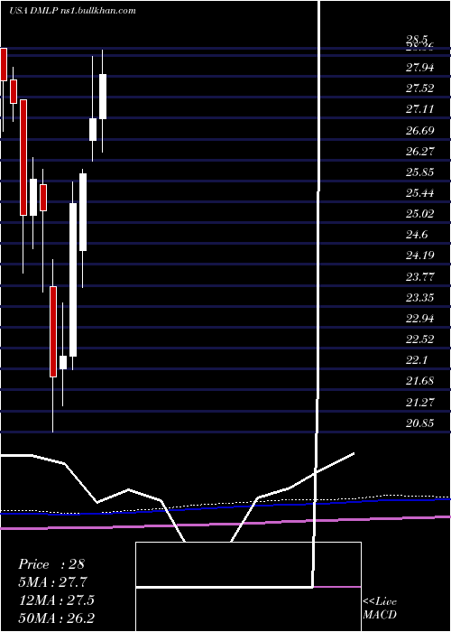The width and height of the screenshot is (451, 632).
Task: Click the 27.52 price axis label
Action: 419,88
